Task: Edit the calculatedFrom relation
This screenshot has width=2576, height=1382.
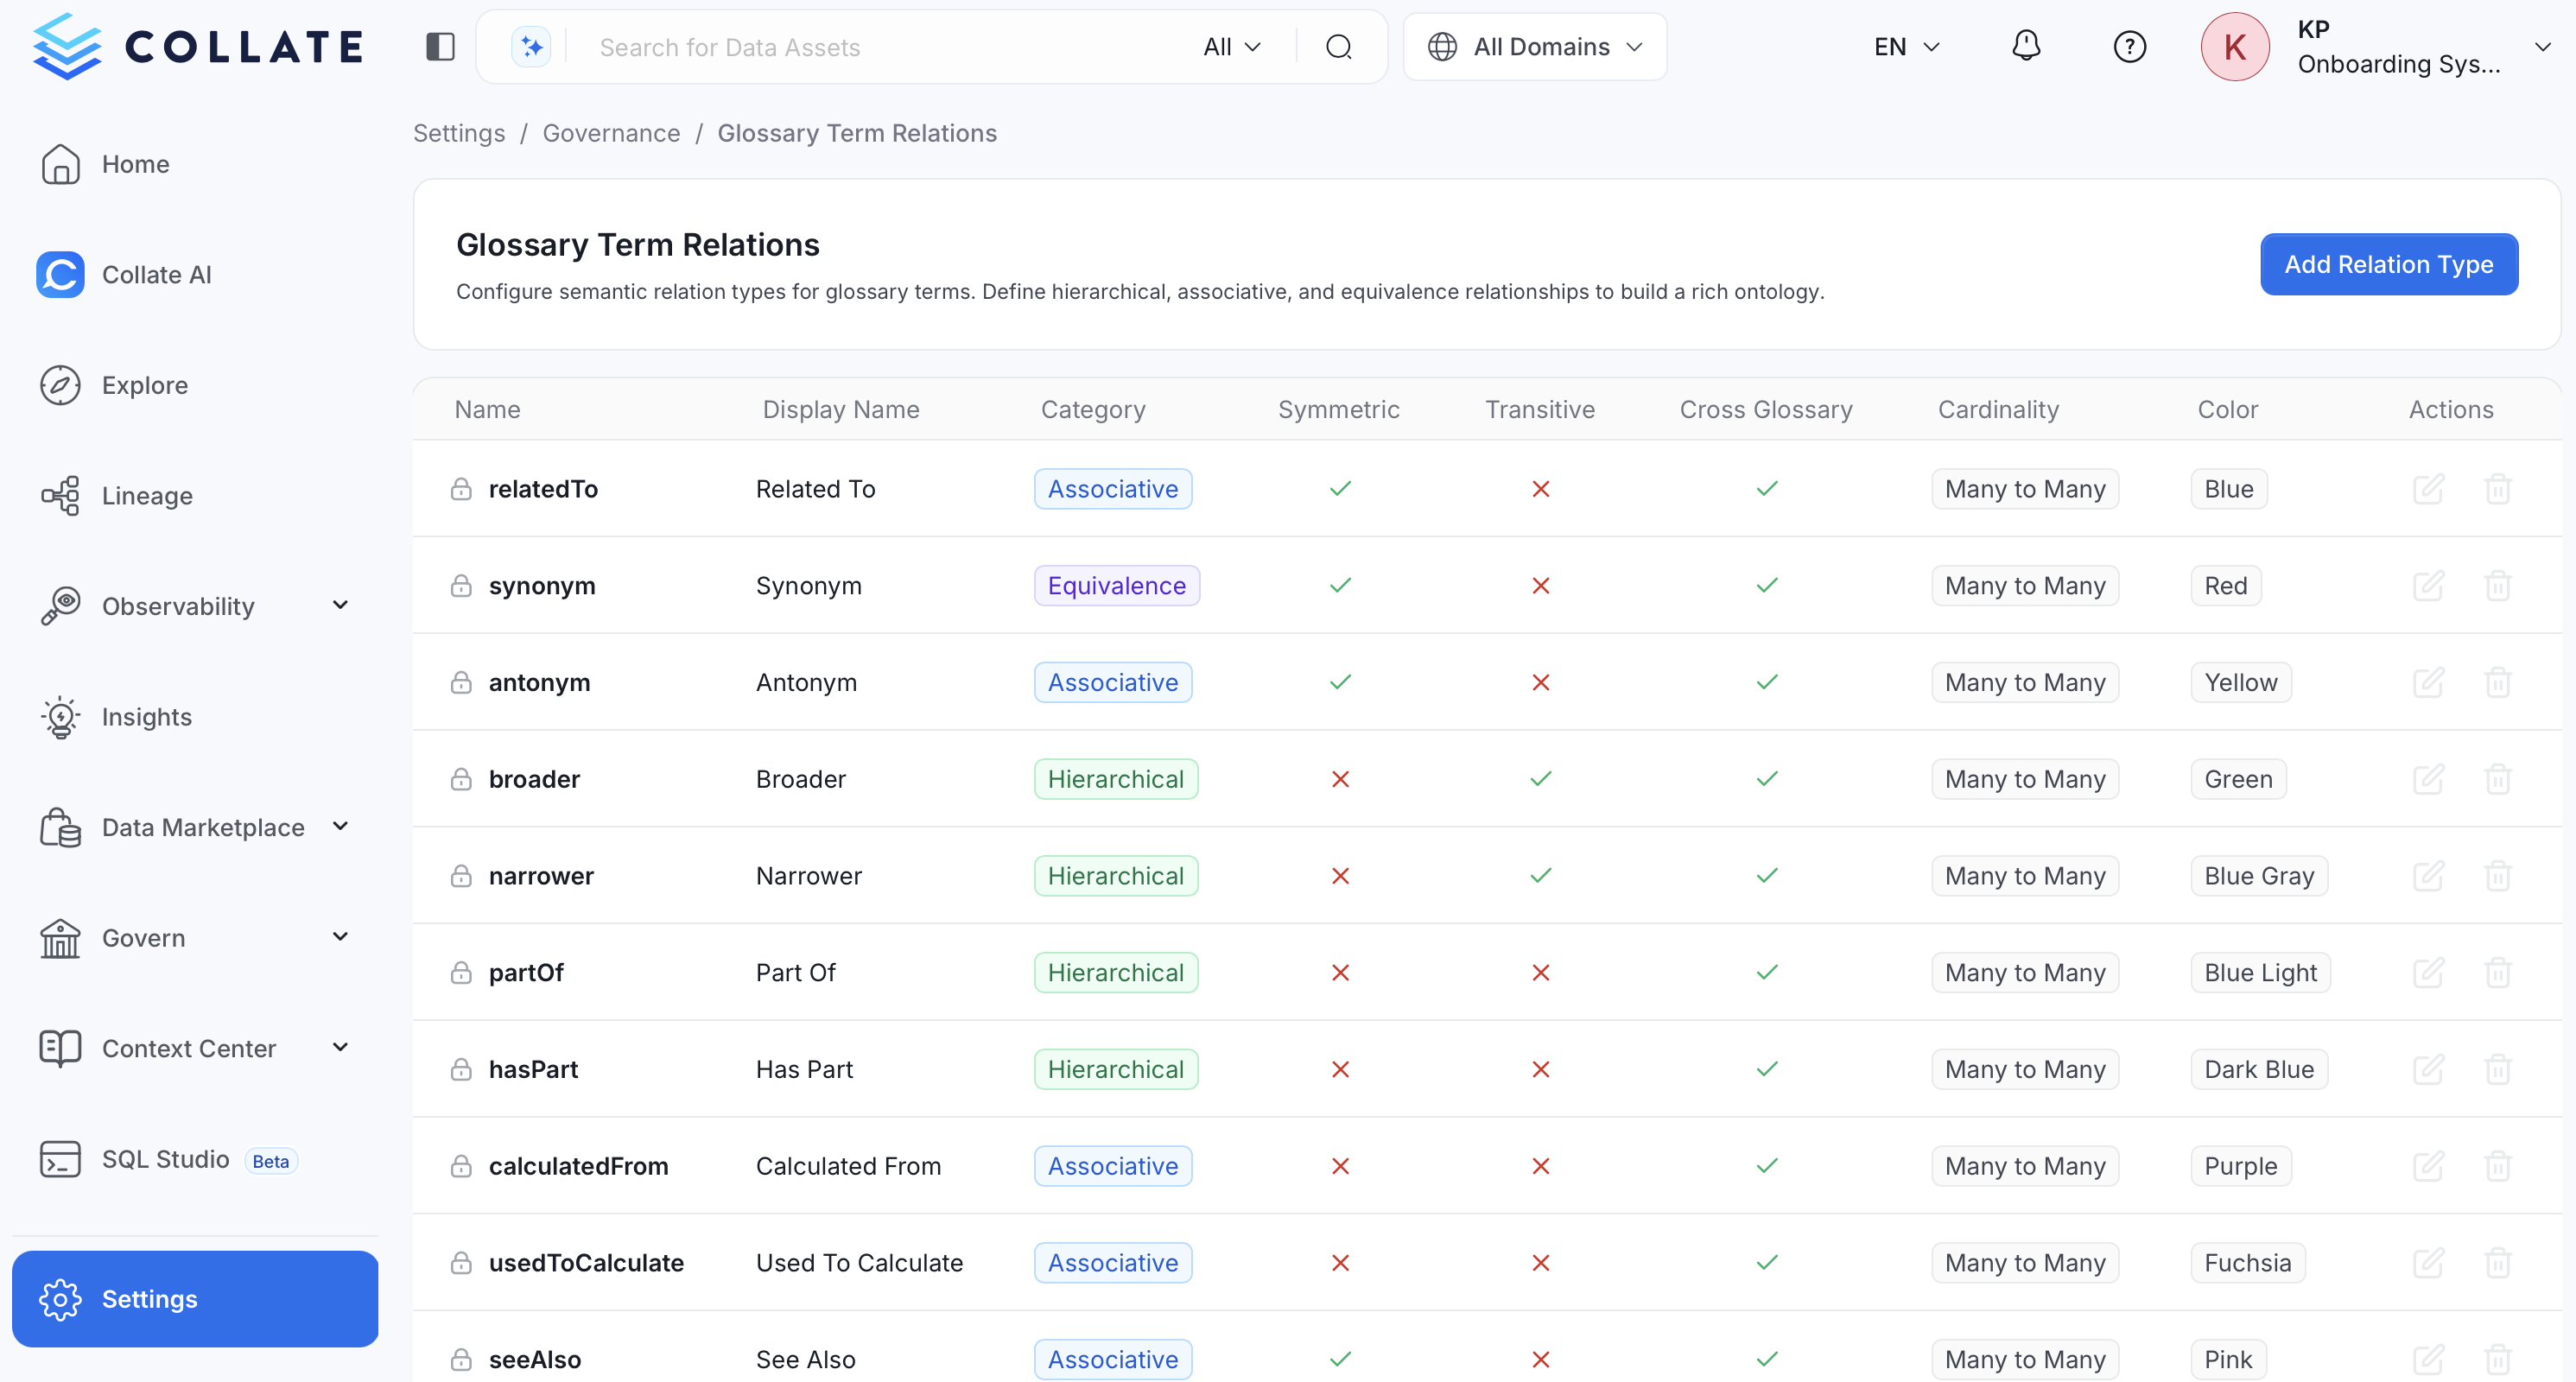Action: coord(2429,1166)
